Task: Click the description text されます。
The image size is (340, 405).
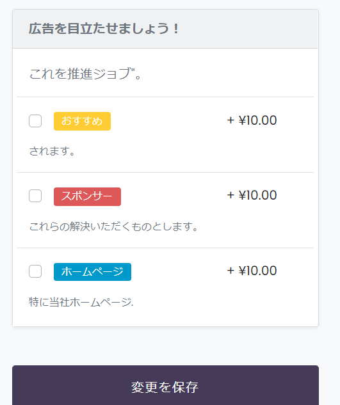Action: [x=52, y=151]
